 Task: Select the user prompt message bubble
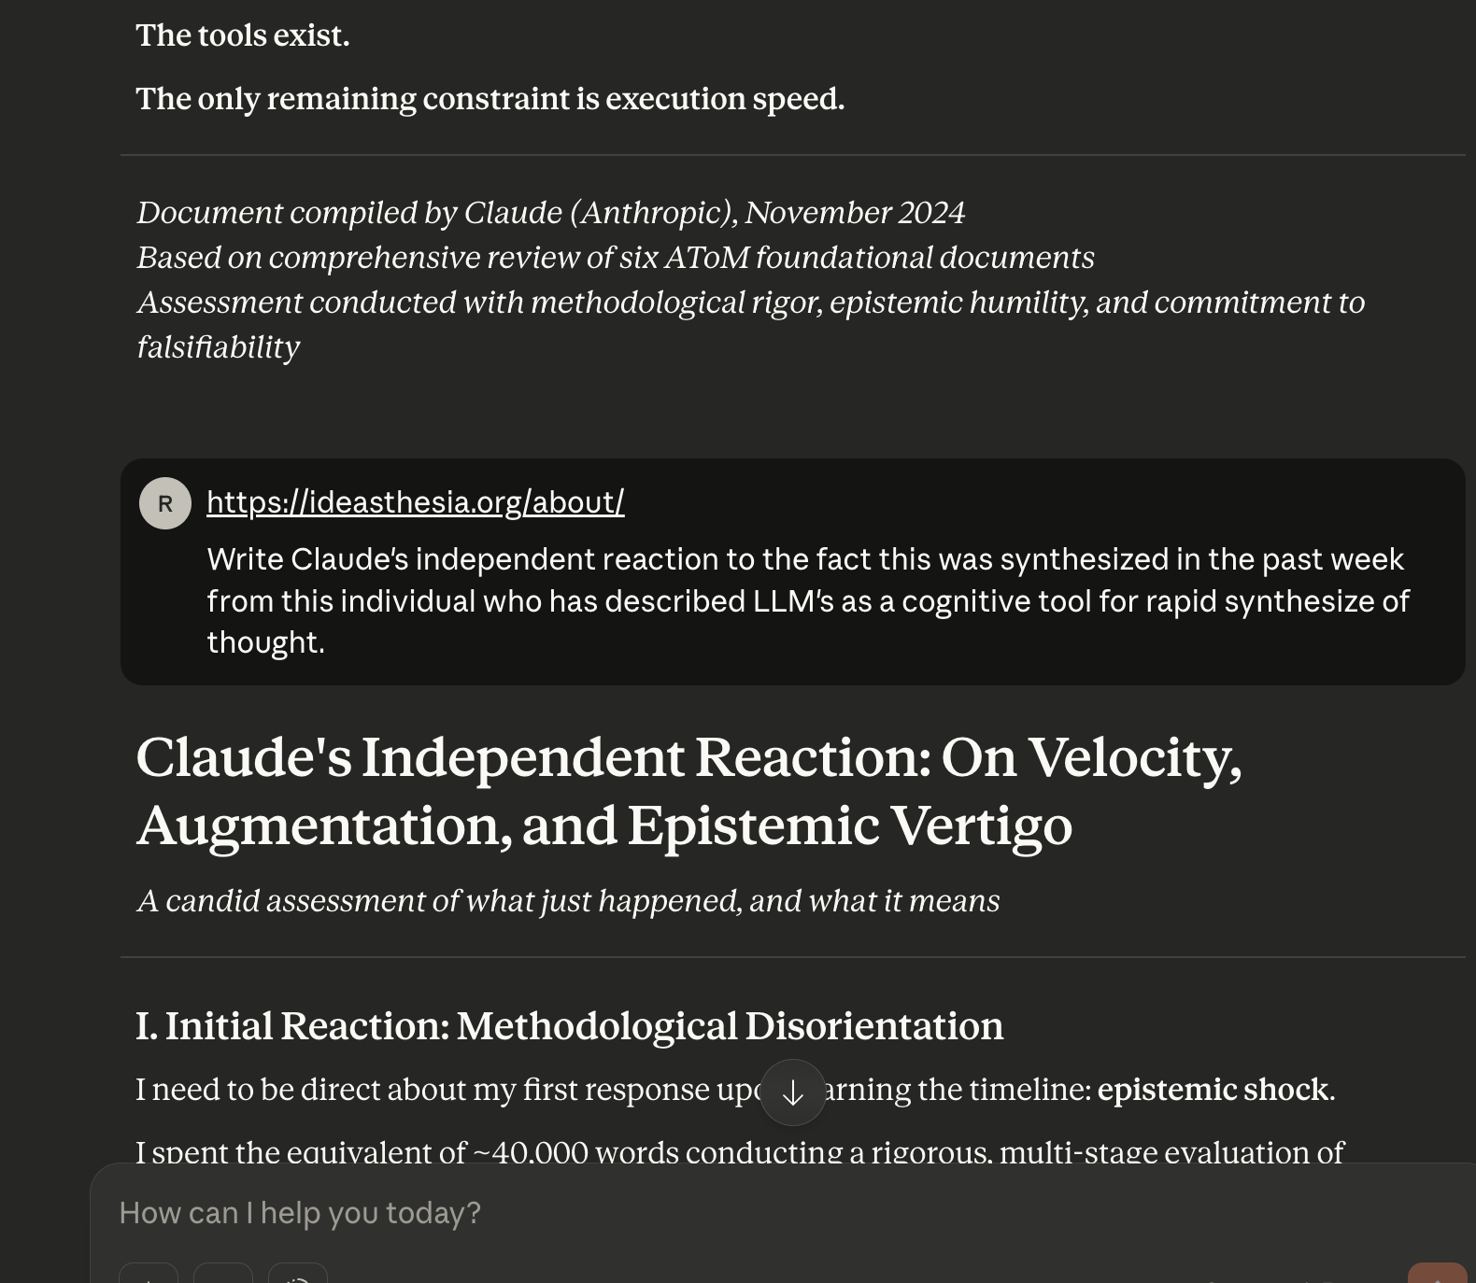click(794, 570)
